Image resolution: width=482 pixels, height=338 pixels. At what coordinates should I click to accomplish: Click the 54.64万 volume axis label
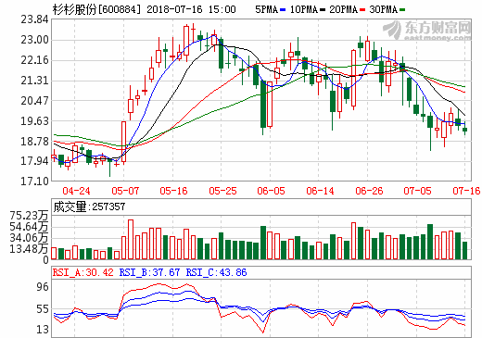click(x=29, y=227)
